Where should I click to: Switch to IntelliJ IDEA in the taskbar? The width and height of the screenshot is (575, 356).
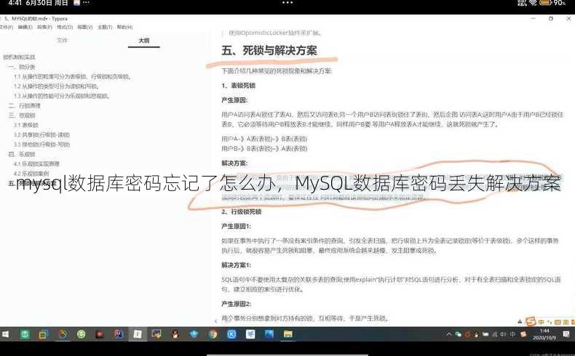[x=119, y=334]
